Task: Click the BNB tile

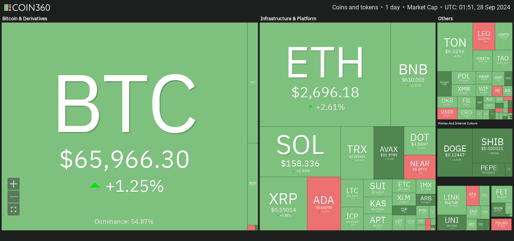Action: [x=413, y=74]
